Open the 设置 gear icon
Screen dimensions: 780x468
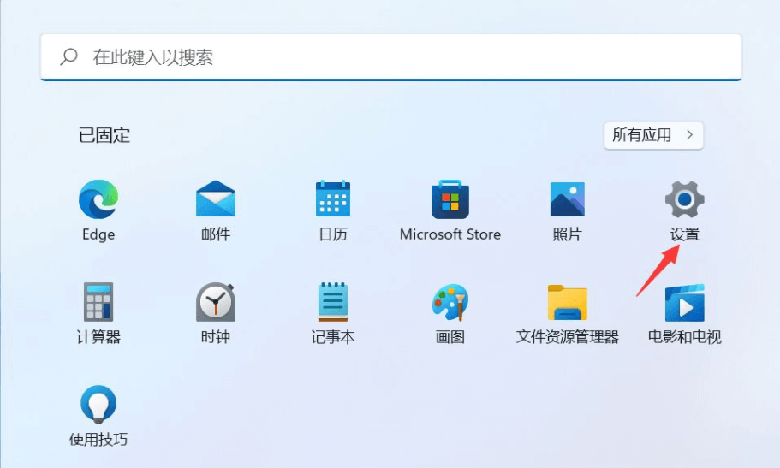point(684,199)
